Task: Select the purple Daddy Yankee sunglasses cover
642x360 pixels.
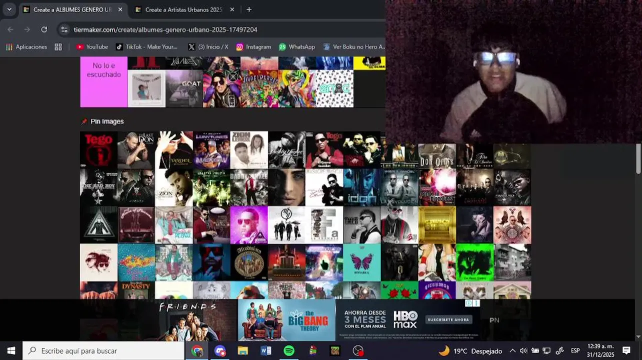Action: (x=249, y=225)
